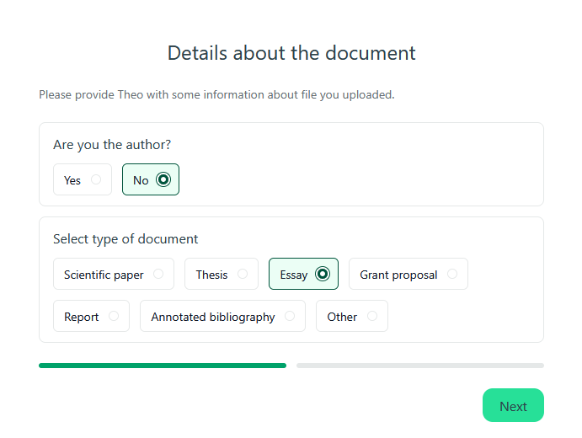Screen dimensions: 582x438
Task: Click the completed green progress bar segment
Action: click(163, 366)
